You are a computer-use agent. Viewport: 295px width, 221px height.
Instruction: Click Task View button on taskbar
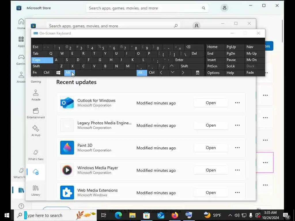[x=104, y=215]
